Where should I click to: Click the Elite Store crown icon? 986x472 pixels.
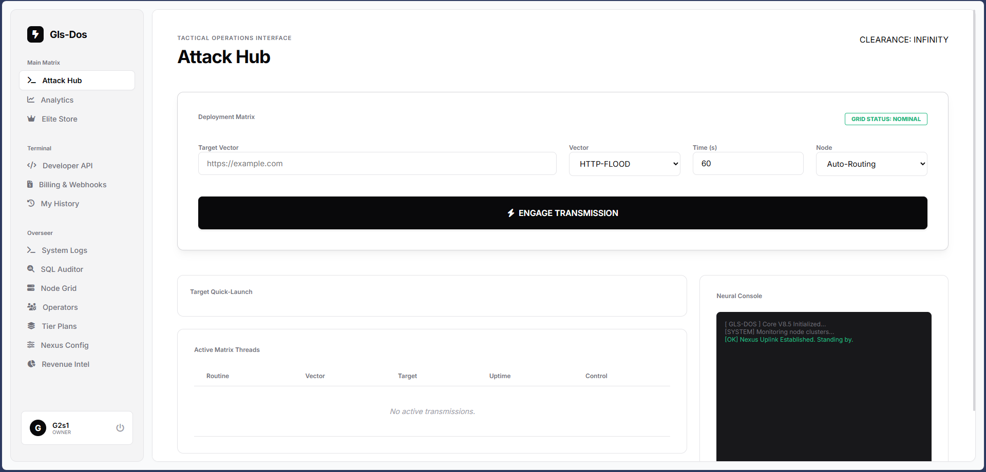(31, 119)
